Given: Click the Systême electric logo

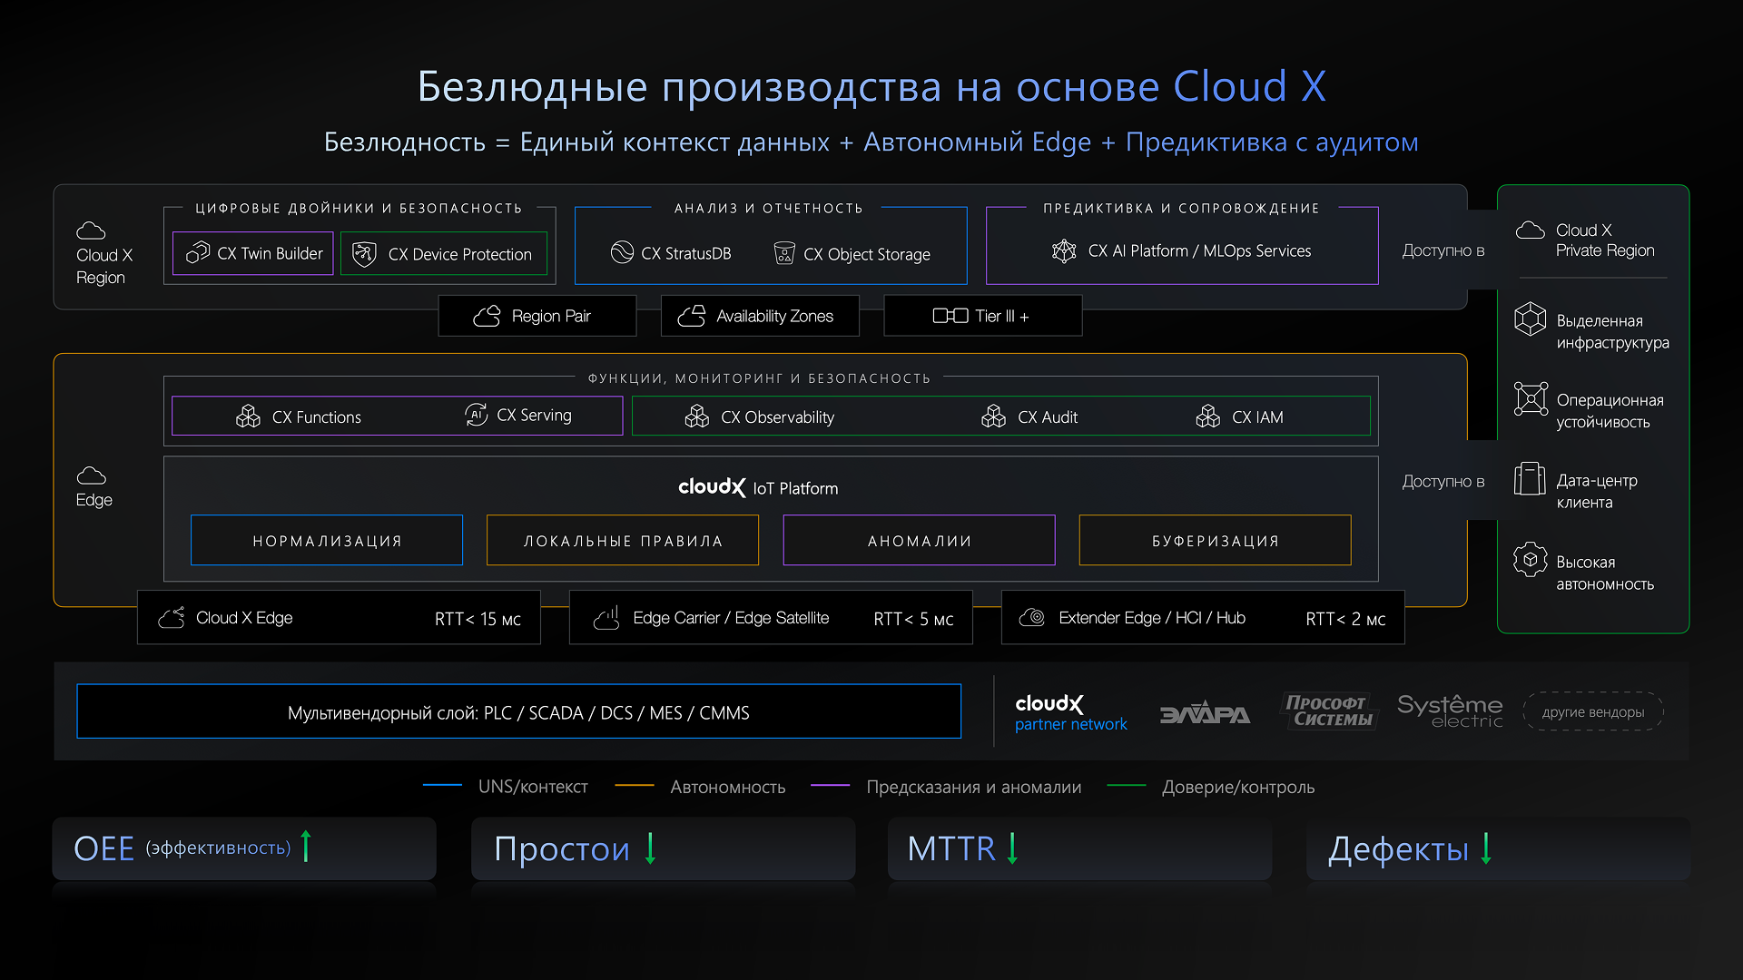Looking at the screenshot, I should [x=1450, y=711].
